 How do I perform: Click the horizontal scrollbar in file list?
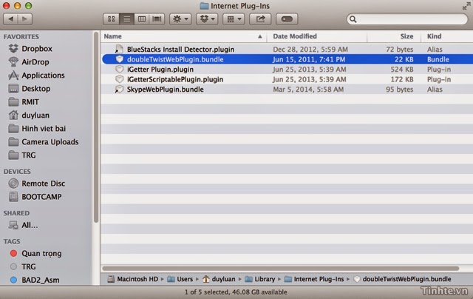[x=281, y=268]
